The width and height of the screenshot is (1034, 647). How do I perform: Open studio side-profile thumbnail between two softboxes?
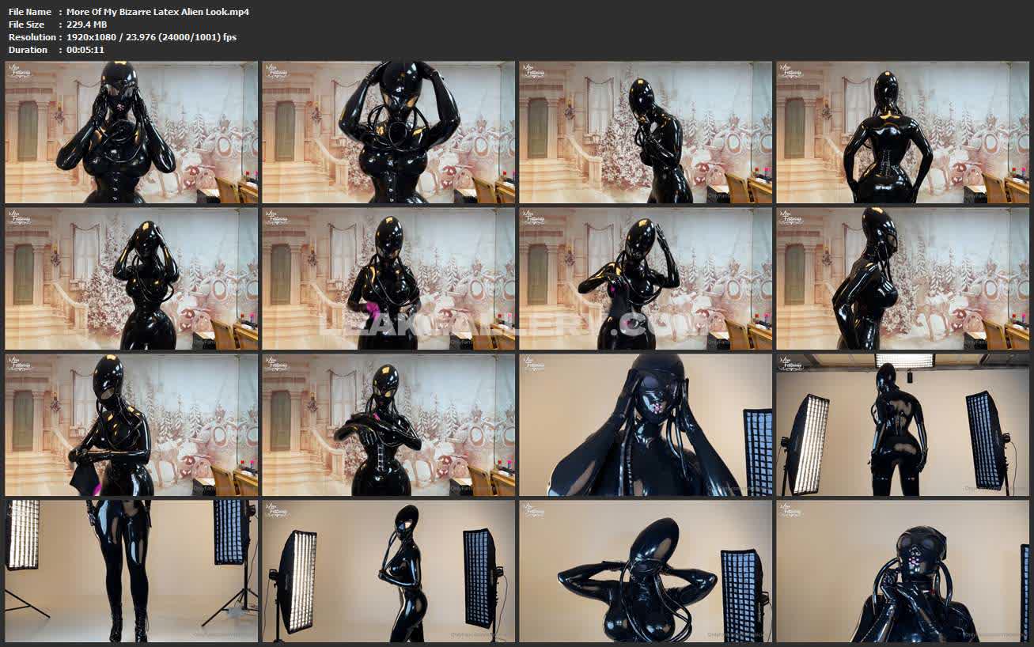pos(388,570)
